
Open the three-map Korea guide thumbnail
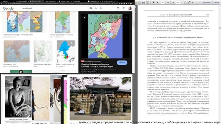pyautogui.click(x=25, y=22)
